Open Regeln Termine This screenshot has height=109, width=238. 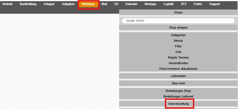click(x=178, y=57)
